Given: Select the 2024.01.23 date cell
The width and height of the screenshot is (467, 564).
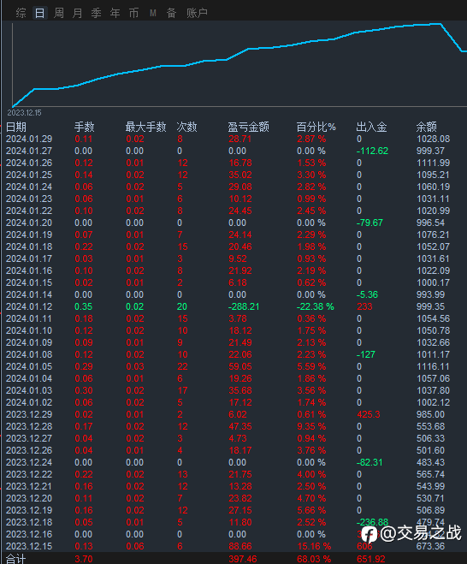Looking at the screenshot, I should [29, 199].
